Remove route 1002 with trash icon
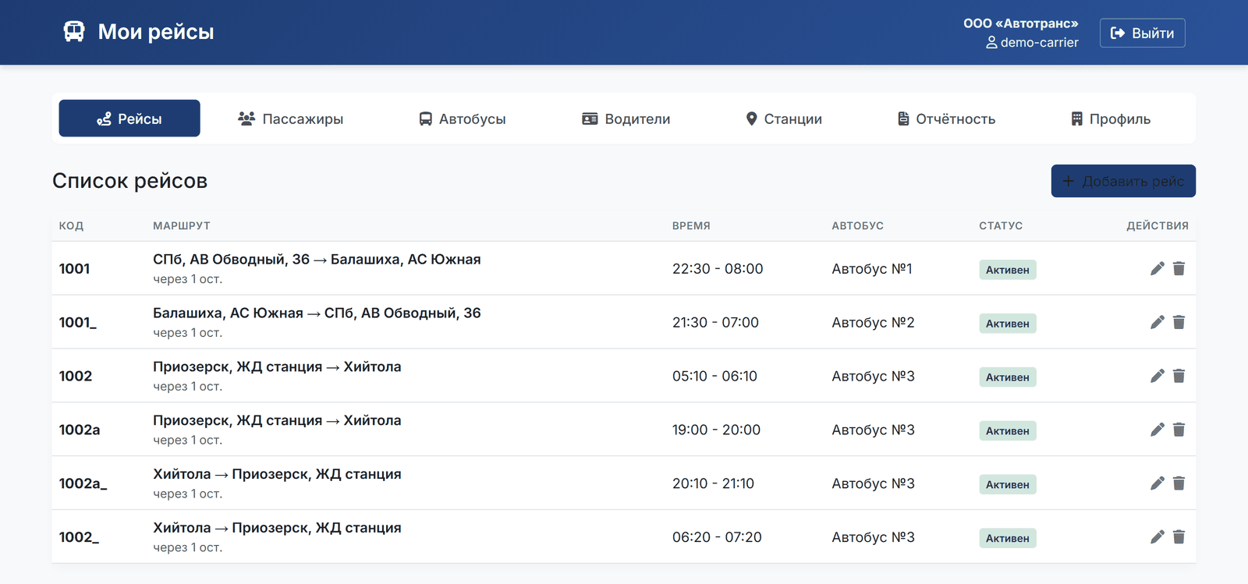 click(1179, 376)
